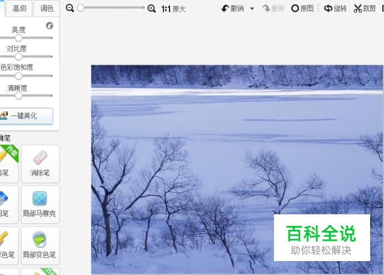The width and height of the screenshot is (384, 275).
Task: Select the 局部变色笔 tool
Action: pos(40,245)
